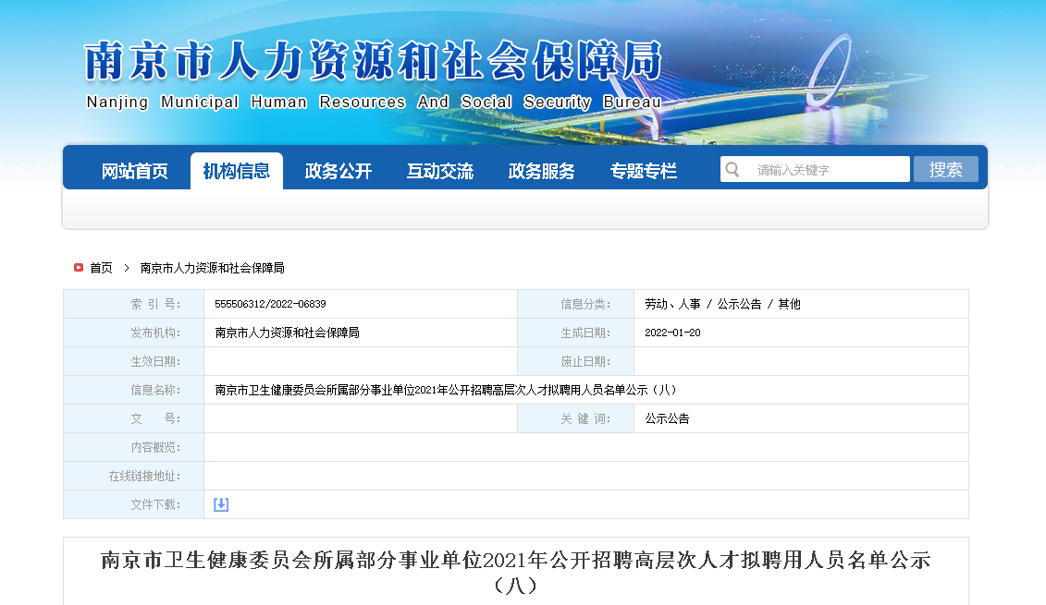Image resolution: width=1046 pixels, height=605 pixels.
Task: Open 政务公开 navigation tab
Action: tap(338, 171)
